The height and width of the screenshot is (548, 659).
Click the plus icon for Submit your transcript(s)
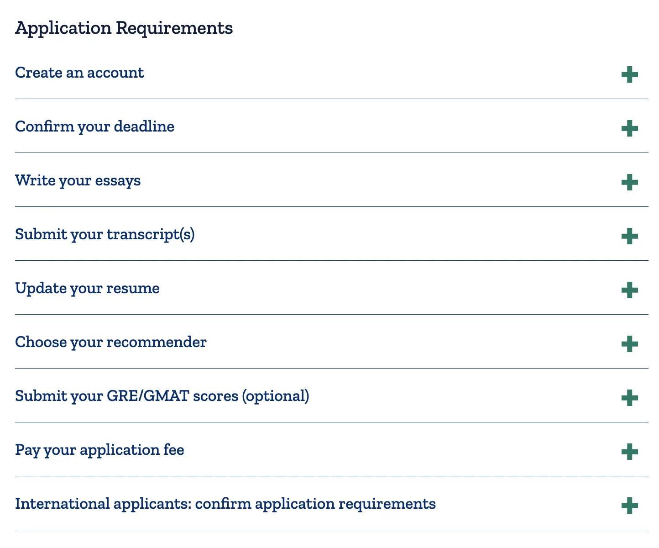[629, 236]
